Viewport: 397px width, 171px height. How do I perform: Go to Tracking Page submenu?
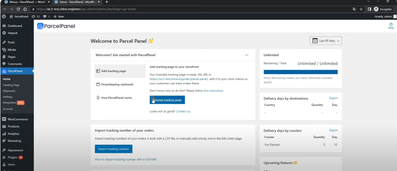(x=11, y=85)
